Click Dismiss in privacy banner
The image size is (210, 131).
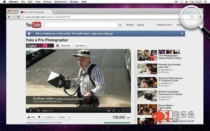(x=109, y=33)
